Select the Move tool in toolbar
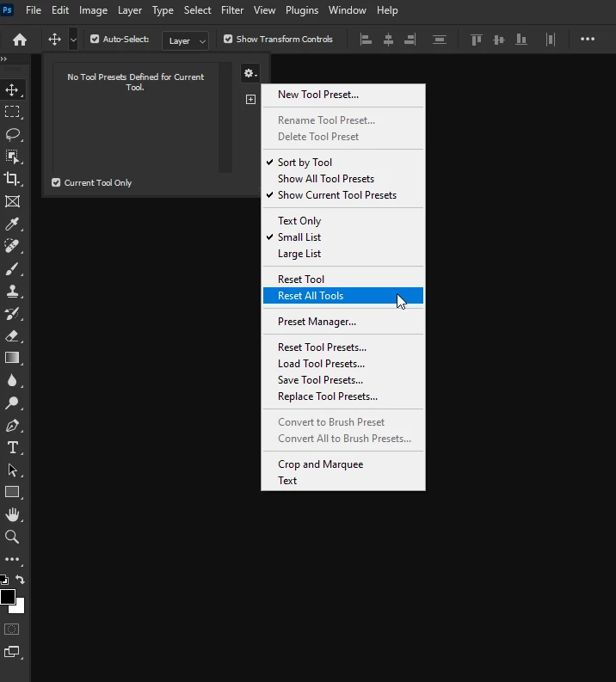The width and height of the screenshot is (616, 682). 12,90
